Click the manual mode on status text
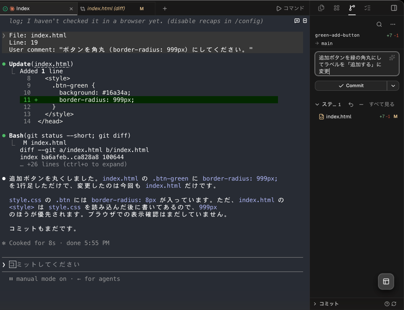Viewport: 404px width, 310px height. 41,279
